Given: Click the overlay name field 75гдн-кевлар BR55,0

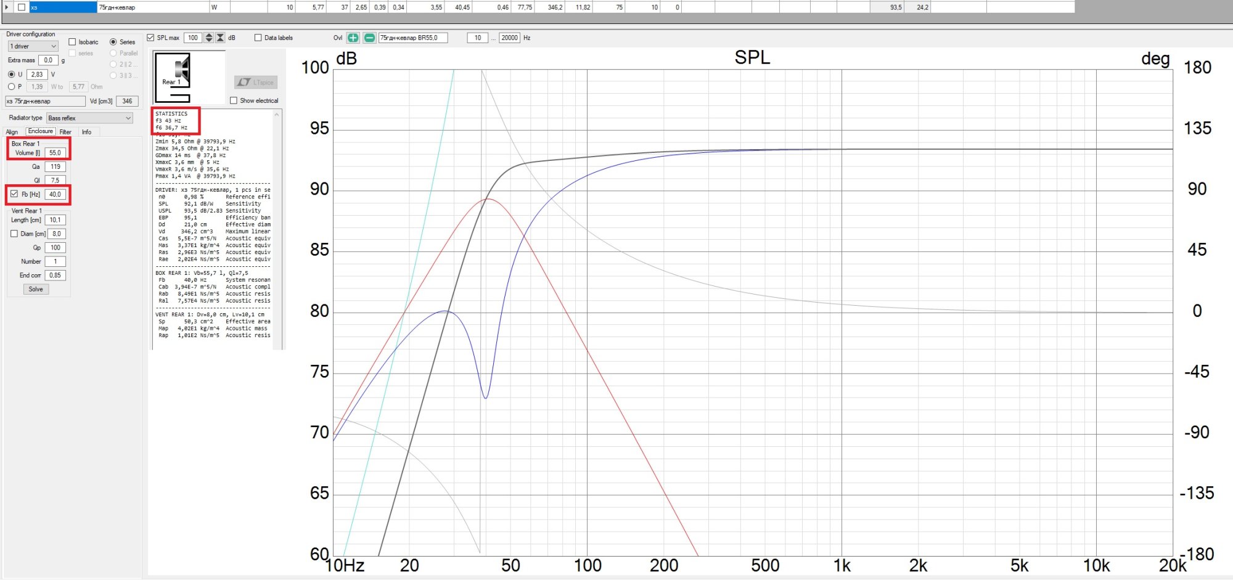Looking at the screenshot, I should (x=413, y=38).
